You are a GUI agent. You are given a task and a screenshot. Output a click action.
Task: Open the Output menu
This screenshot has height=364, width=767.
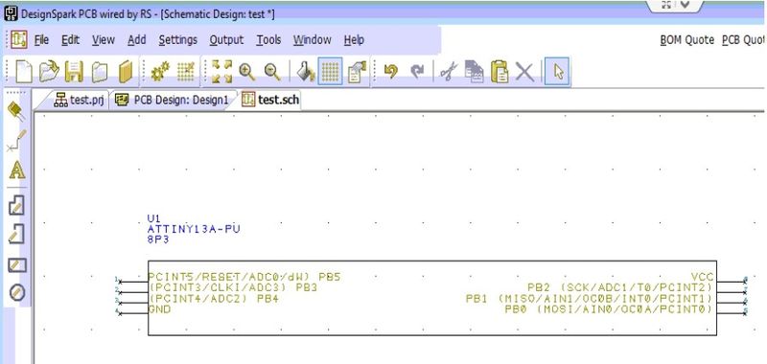click(x=226, y=40)
